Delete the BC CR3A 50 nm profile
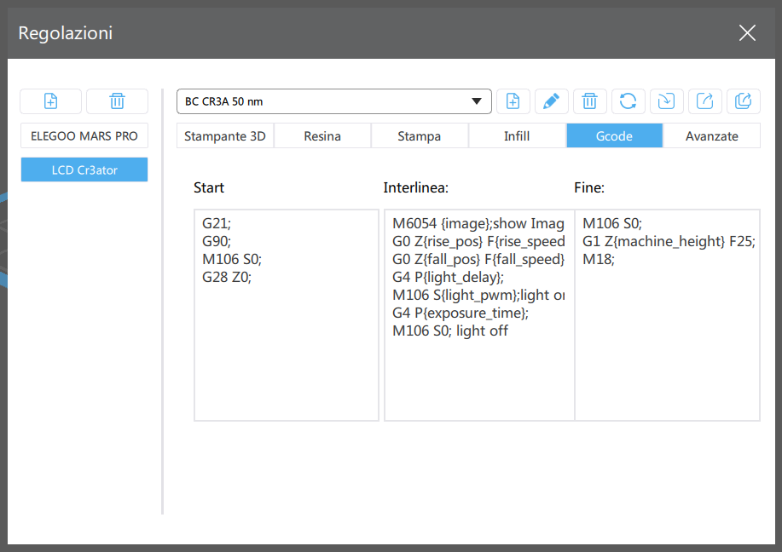This screenshot has width=782, height=552. pyautogui.click(x=589, y=101)
